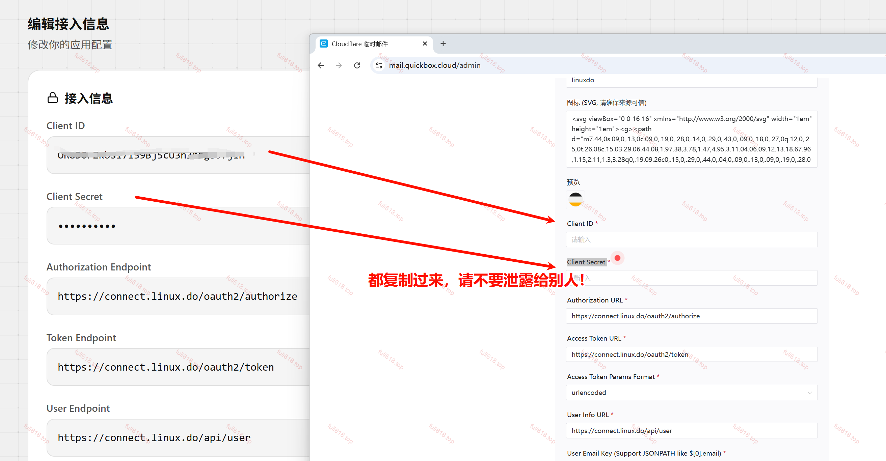Click the highlighted Client Secret label
The image size is (886, 461).
coord(586,262)
